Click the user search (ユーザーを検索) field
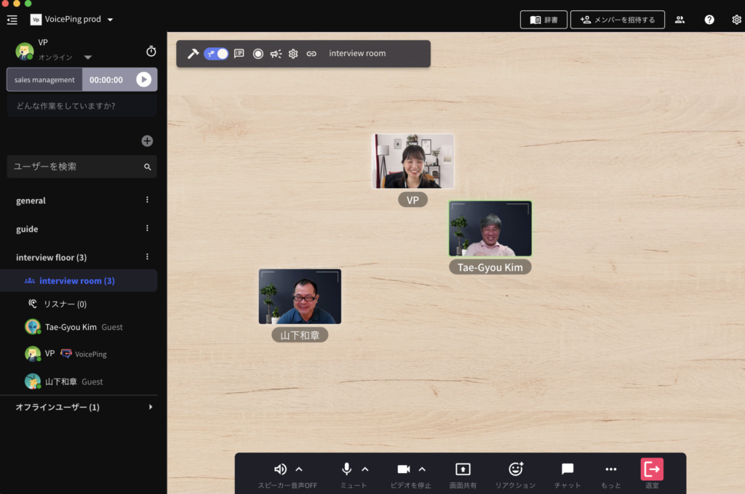The image size is (745, 494). coord(76,166)
